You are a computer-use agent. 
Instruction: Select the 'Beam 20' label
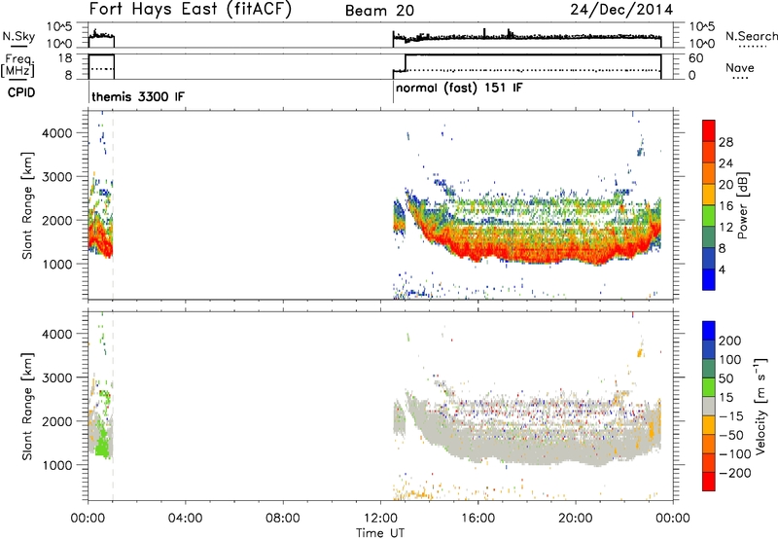click(x=379, y=11)
